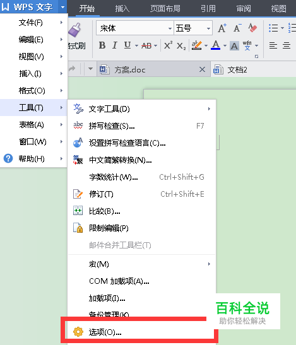Open font dialog launcher corner icon
296x345 pixels.
click(x=257, y=57)
